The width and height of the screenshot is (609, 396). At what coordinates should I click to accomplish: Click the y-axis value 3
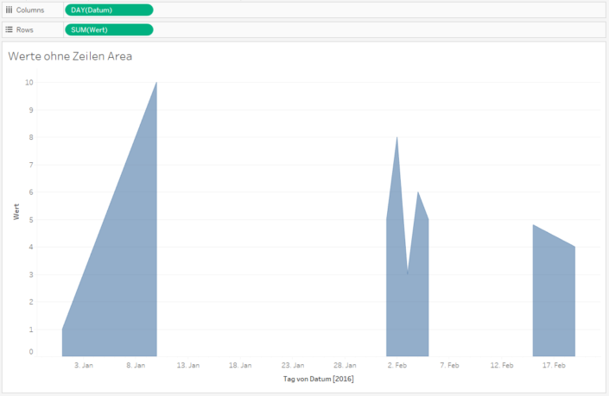coord(31,274)
